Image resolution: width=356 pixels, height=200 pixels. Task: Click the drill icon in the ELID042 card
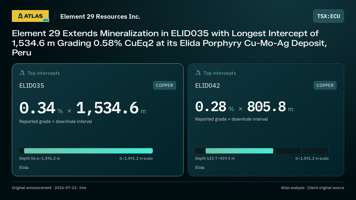(x=198, y=73)
